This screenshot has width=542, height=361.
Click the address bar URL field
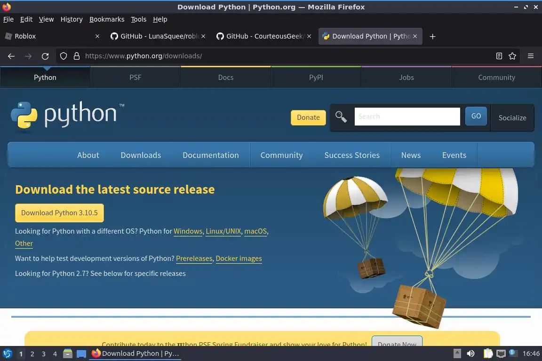pos(287,56)
